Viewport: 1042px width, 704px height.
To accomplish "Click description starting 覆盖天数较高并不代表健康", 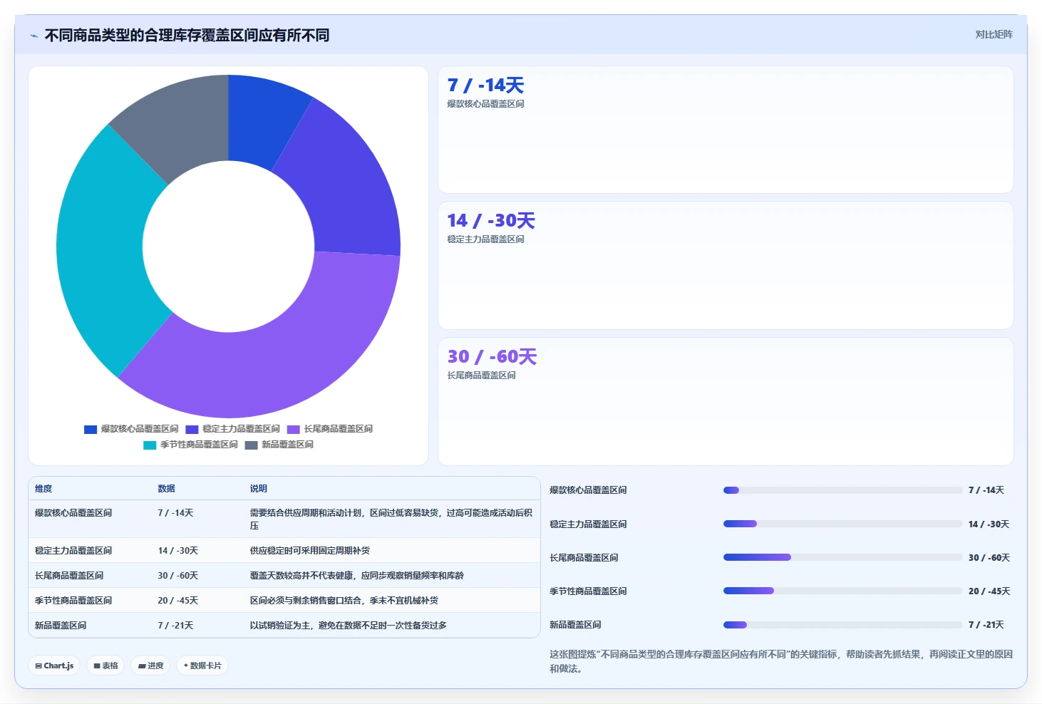I will (x=356, y=576).
